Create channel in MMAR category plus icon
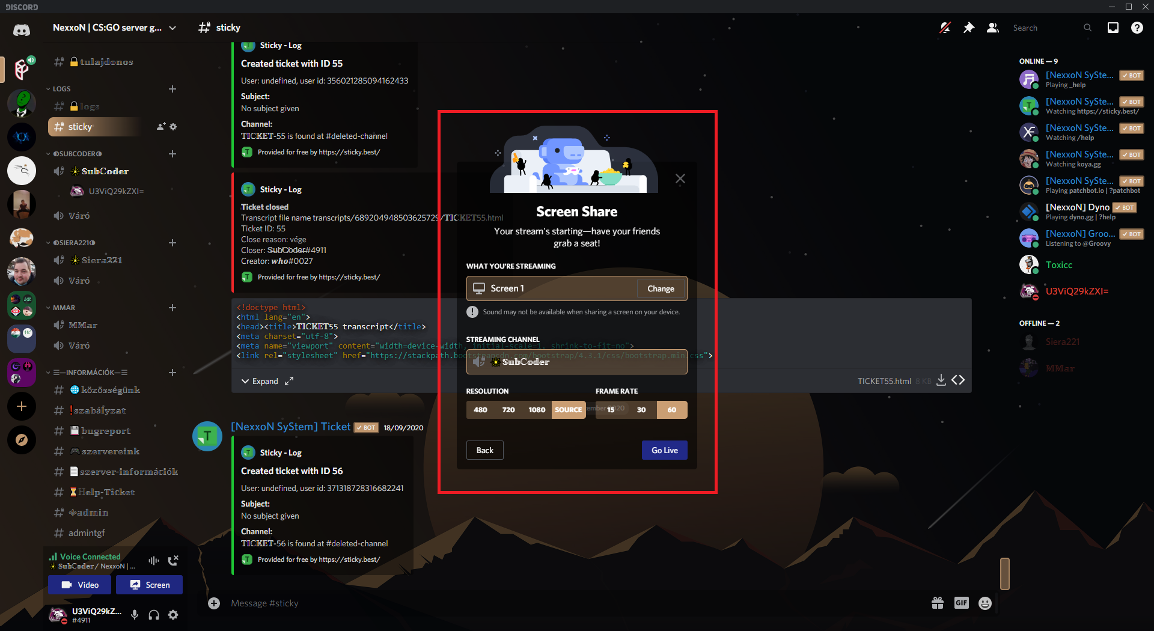This screenshot has width=1154, height=631. click(172, 308)
